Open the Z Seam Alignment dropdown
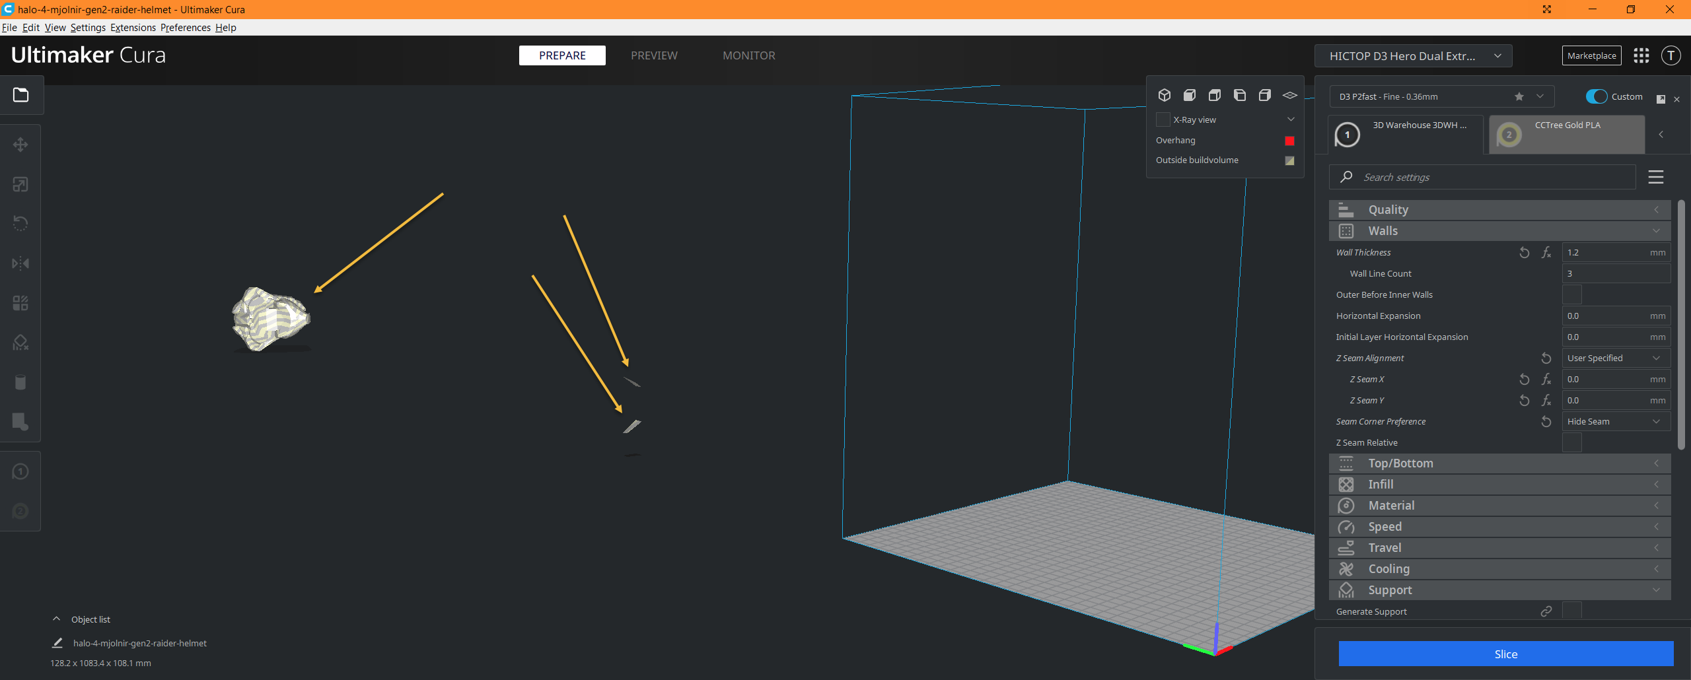Screen dimensions: 1691x680 pyautogui.click(x=1616, y=358)
